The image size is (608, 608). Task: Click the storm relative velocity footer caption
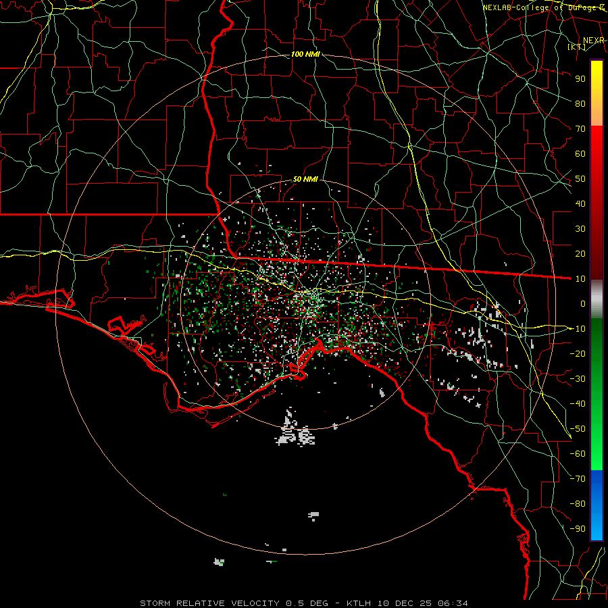(303, 603)
